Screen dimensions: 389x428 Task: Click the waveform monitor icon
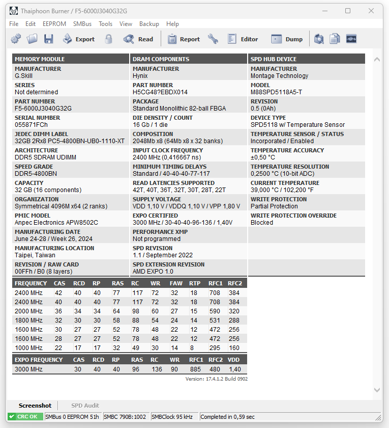[351, 39]
